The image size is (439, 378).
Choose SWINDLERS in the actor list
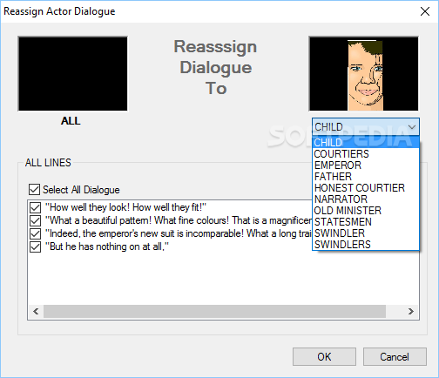point(366,245)
